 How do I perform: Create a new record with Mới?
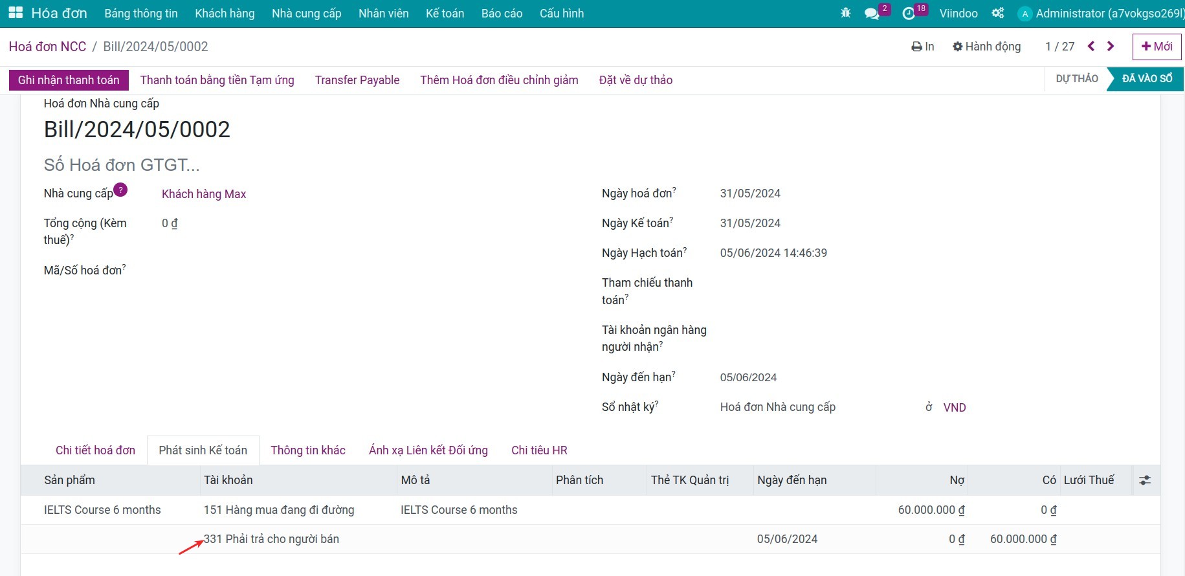[x=1157, y=47]
